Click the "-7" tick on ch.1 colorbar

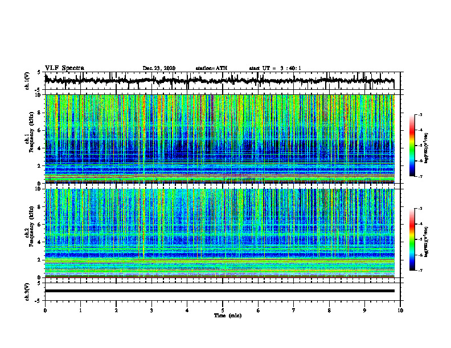(420, 176)
